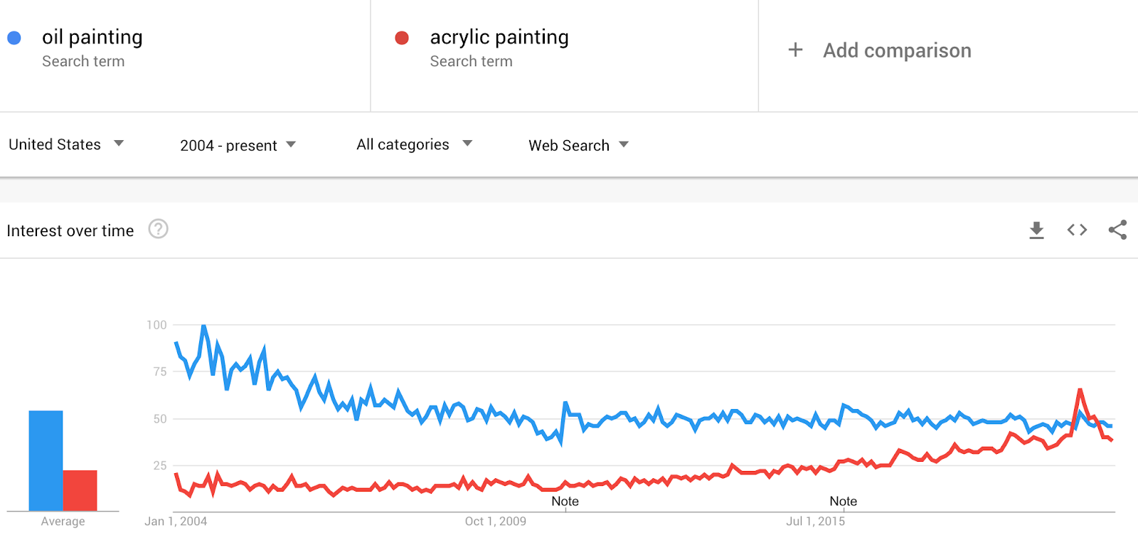Open the All categories dropdown
This screenshot has height=540, width=1138.
tap(414, 144)
